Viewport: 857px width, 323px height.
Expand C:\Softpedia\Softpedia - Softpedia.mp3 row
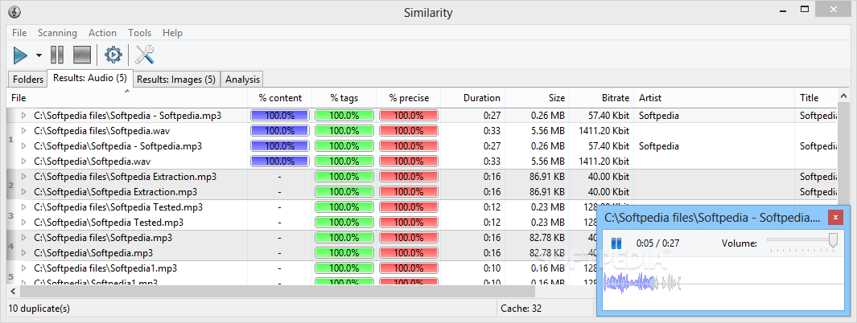[x=23, y=146]
